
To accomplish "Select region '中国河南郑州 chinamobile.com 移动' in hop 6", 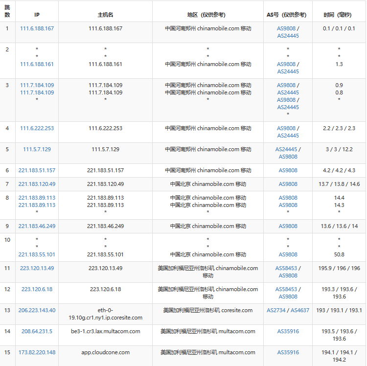I will tap(208, 170).
